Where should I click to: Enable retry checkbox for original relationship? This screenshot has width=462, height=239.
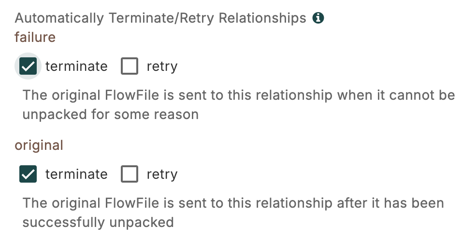tap(130, 174)
